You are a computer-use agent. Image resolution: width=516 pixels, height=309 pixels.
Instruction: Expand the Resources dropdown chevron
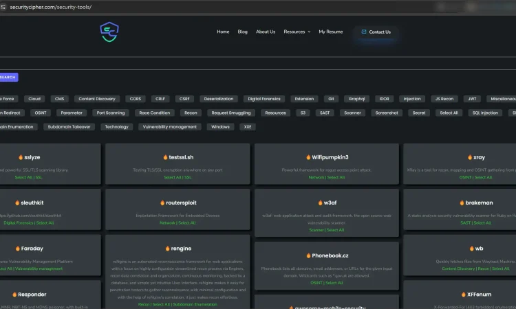tap(309, 32)
